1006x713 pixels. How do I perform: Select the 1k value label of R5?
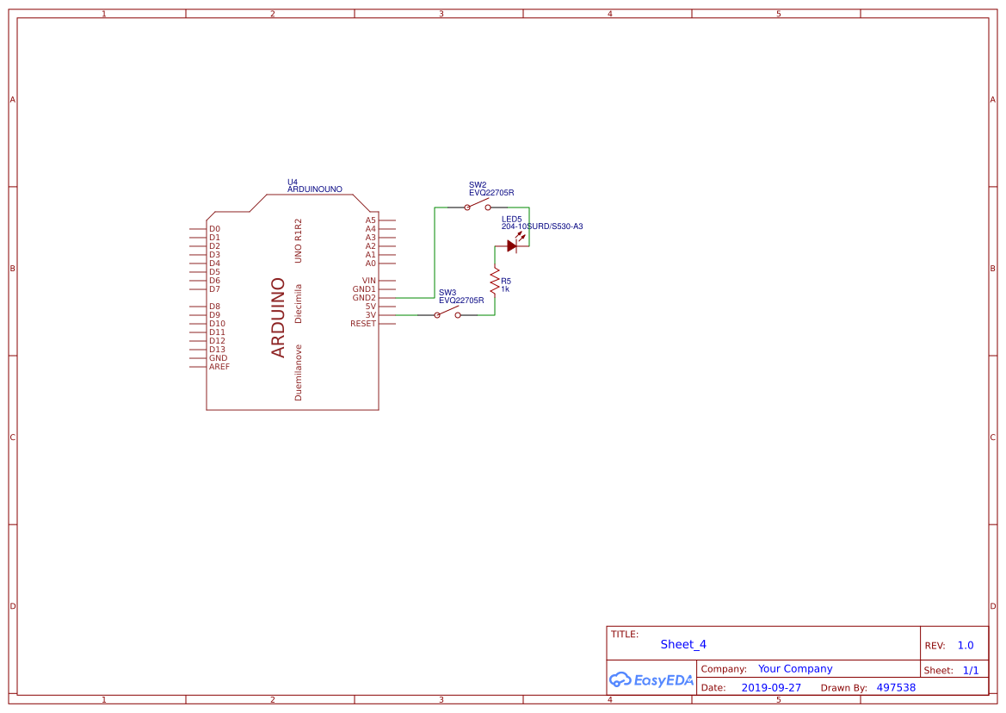coord(503,289)
